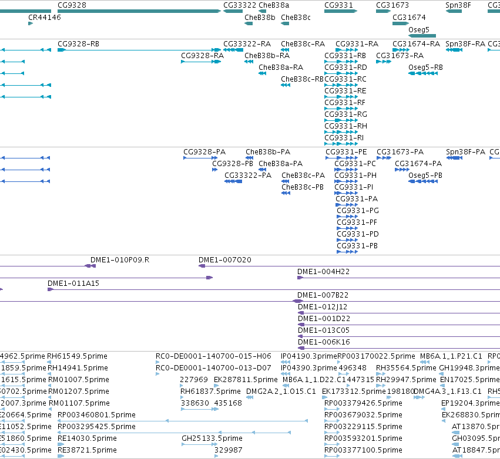This screenshot has width=500, height=459.
Task: Click the DME1-007O20 clone label
Action: 225,260
